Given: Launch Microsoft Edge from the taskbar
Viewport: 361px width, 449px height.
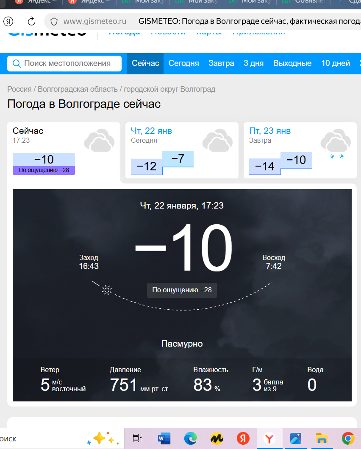Looking at the screenshot, I should pos(190,438).
